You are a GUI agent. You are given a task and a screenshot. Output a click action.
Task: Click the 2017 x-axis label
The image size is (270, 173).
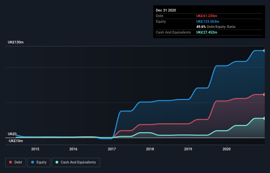[x=112, y=149]
